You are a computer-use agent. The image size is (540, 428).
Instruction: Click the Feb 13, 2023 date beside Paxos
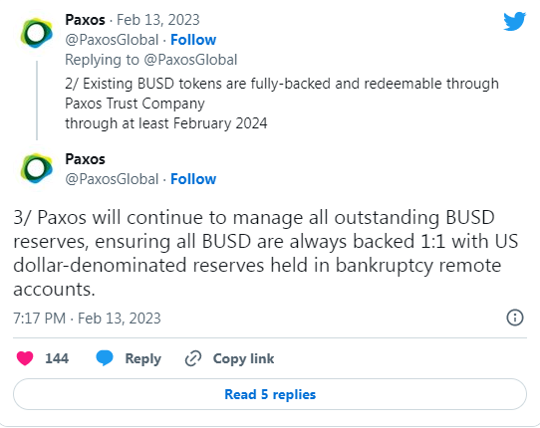click(158, 20)
